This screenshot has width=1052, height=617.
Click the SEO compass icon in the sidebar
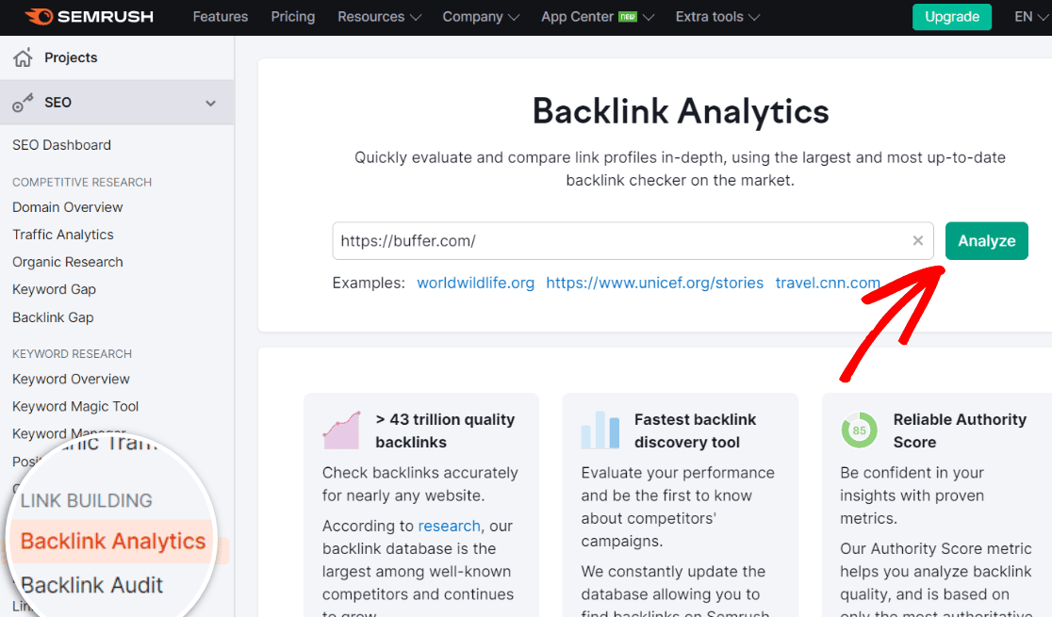23,103
